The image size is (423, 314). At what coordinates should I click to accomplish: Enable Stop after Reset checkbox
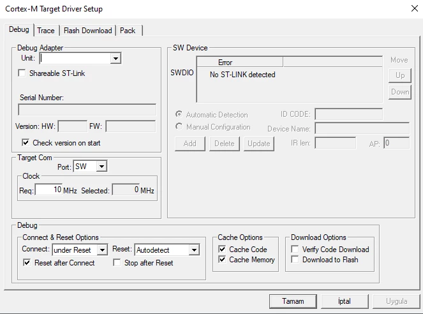click(117, 262)
